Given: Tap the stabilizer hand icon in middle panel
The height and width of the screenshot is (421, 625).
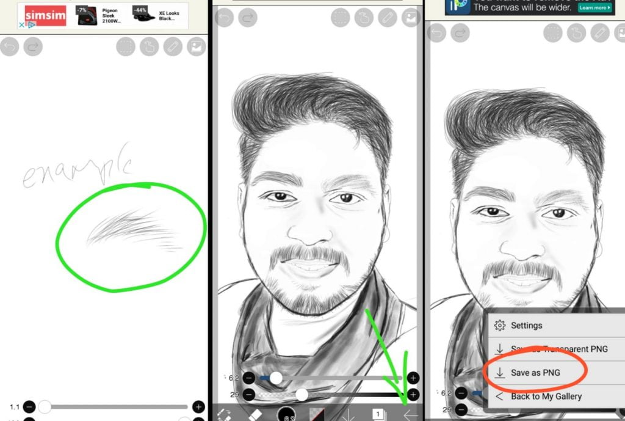Looking at the screenshot, I should [x=364, y=18].
